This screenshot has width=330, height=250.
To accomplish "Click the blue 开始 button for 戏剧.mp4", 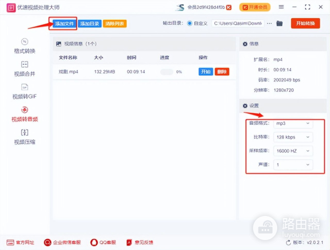I will click(x=206, y=71).
